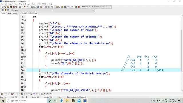Click the Close file toolbar icon

click(13, 7)
